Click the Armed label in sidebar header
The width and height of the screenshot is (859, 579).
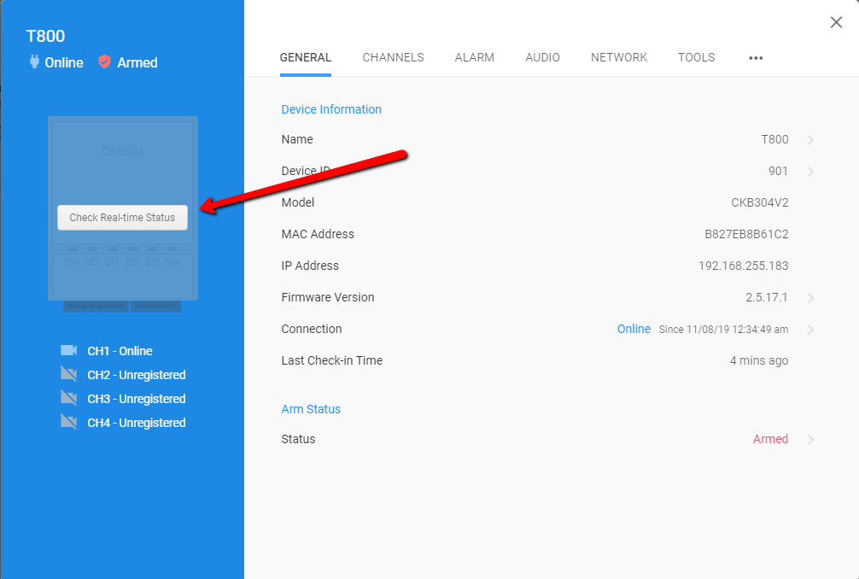137,62
